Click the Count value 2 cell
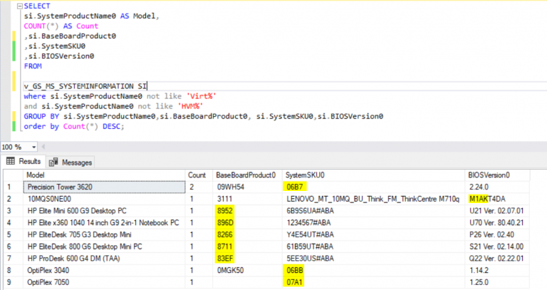 (x=199, y=187)
